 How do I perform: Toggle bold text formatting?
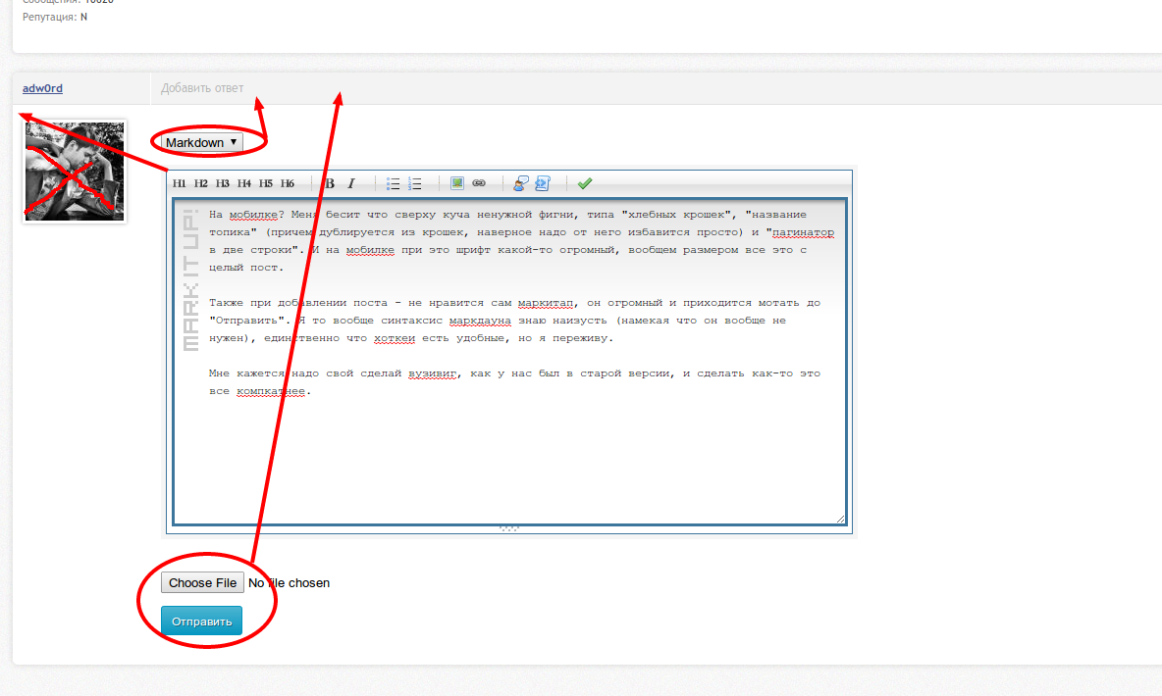coord(330,183)
